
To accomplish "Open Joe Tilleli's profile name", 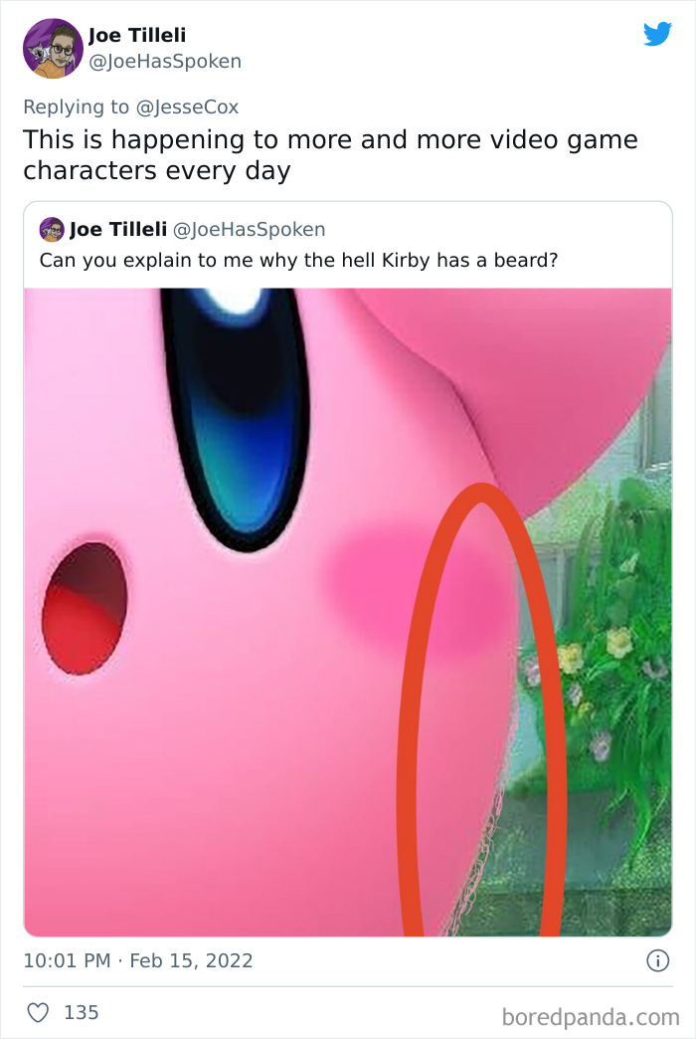I will (x=135, y=36).
